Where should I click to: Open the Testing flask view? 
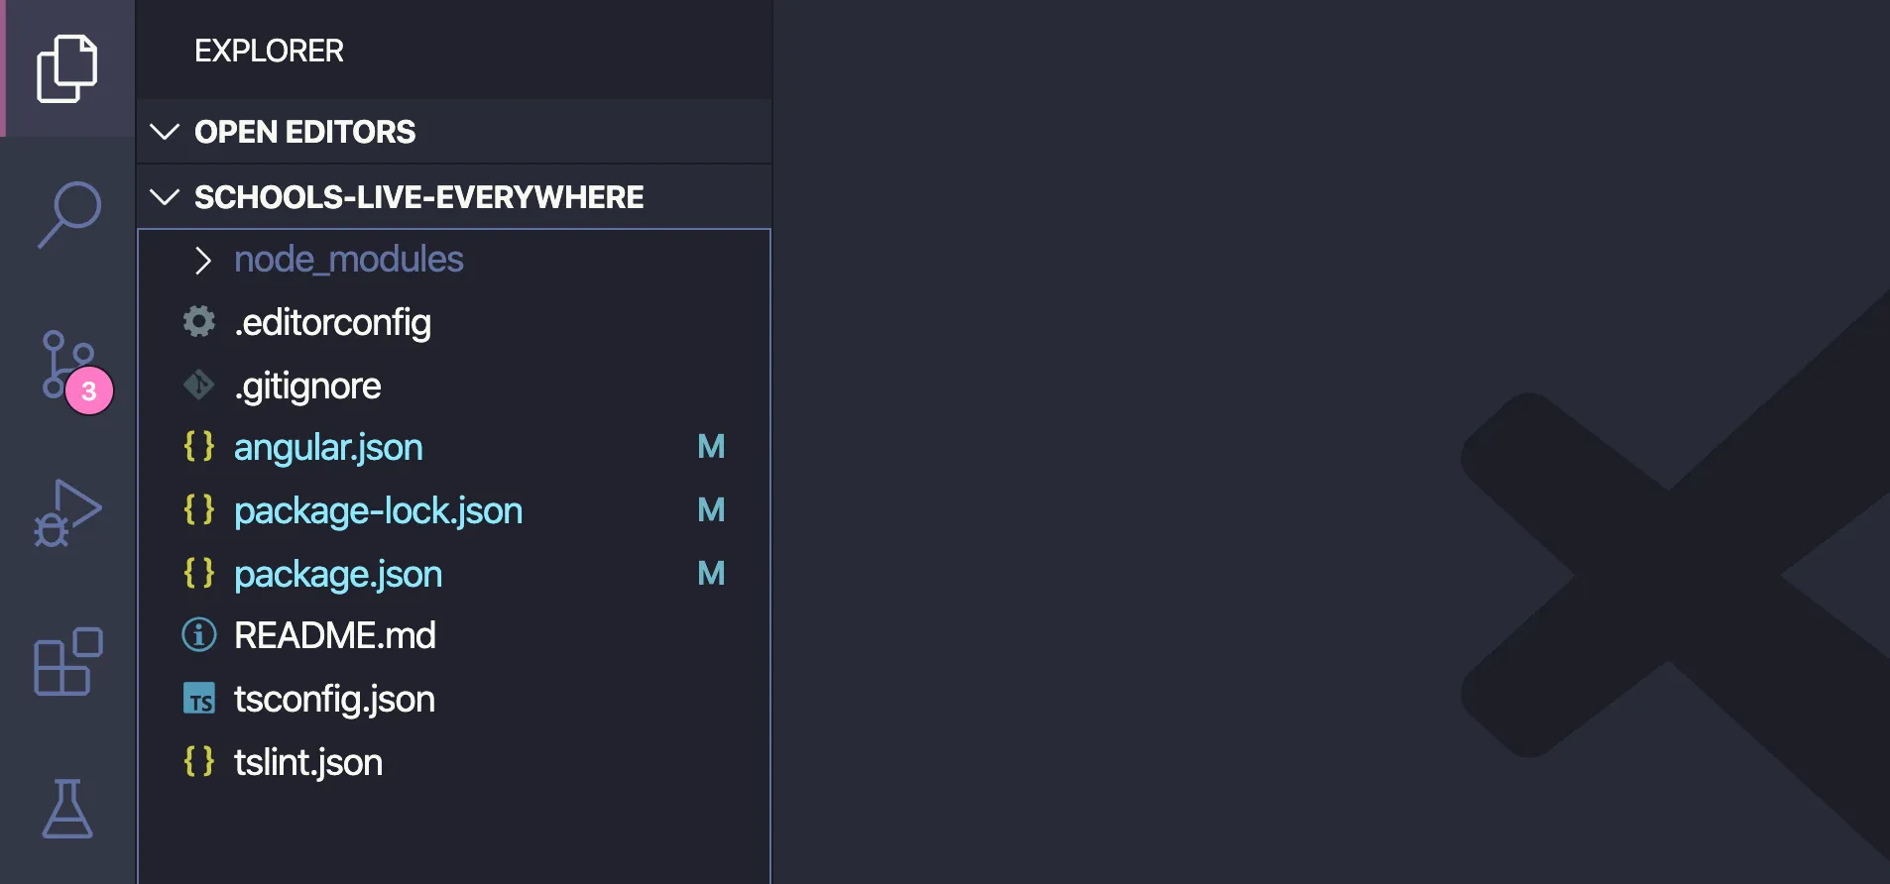point(67,808)
